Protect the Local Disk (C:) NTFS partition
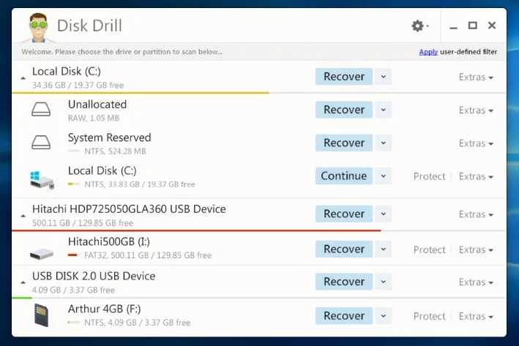 point(429,176)
